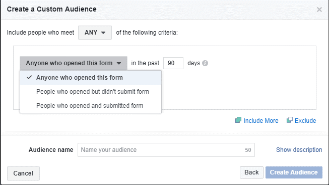Click the days input field showing 90
Screen dimensions: 329x185
(173, 63)
